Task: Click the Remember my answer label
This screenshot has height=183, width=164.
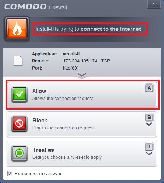Action: (x=38, y=174)
